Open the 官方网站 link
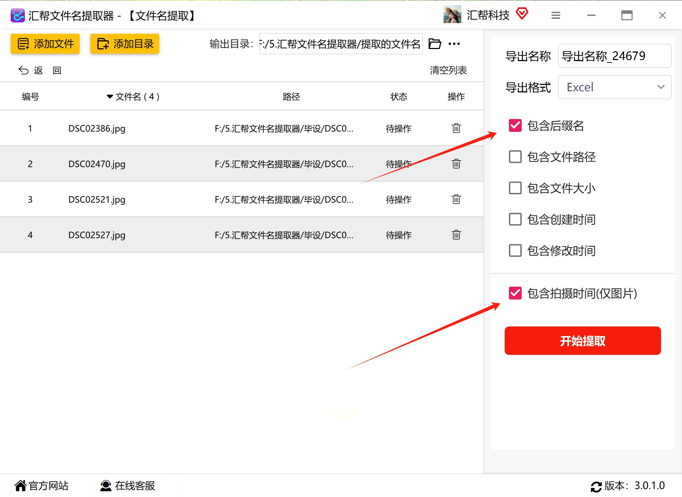The height and width of the screenshot is (497, 682). coord(48,486)
